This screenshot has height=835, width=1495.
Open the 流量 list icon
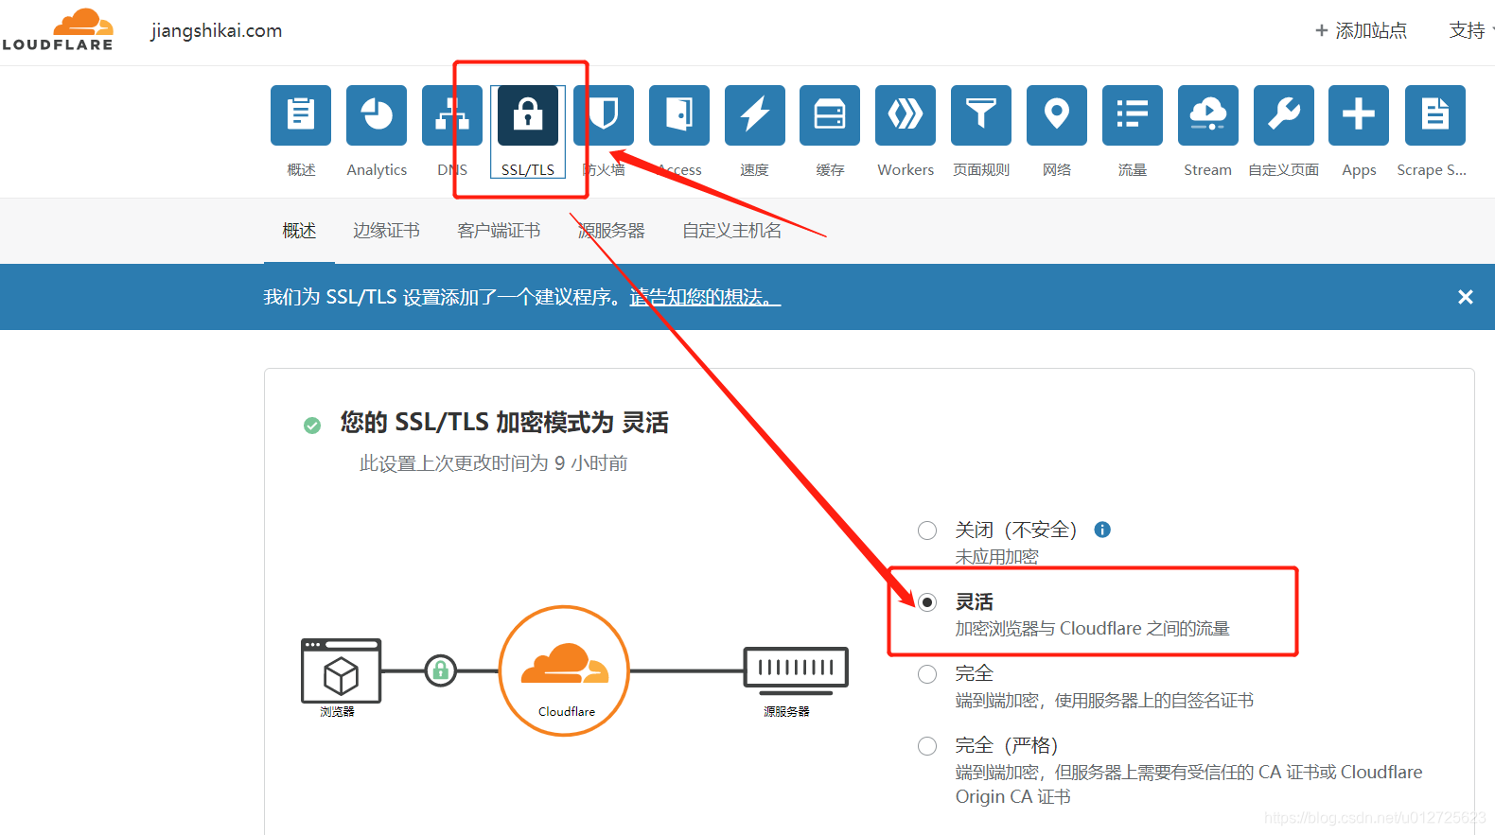coord(1133,115)
